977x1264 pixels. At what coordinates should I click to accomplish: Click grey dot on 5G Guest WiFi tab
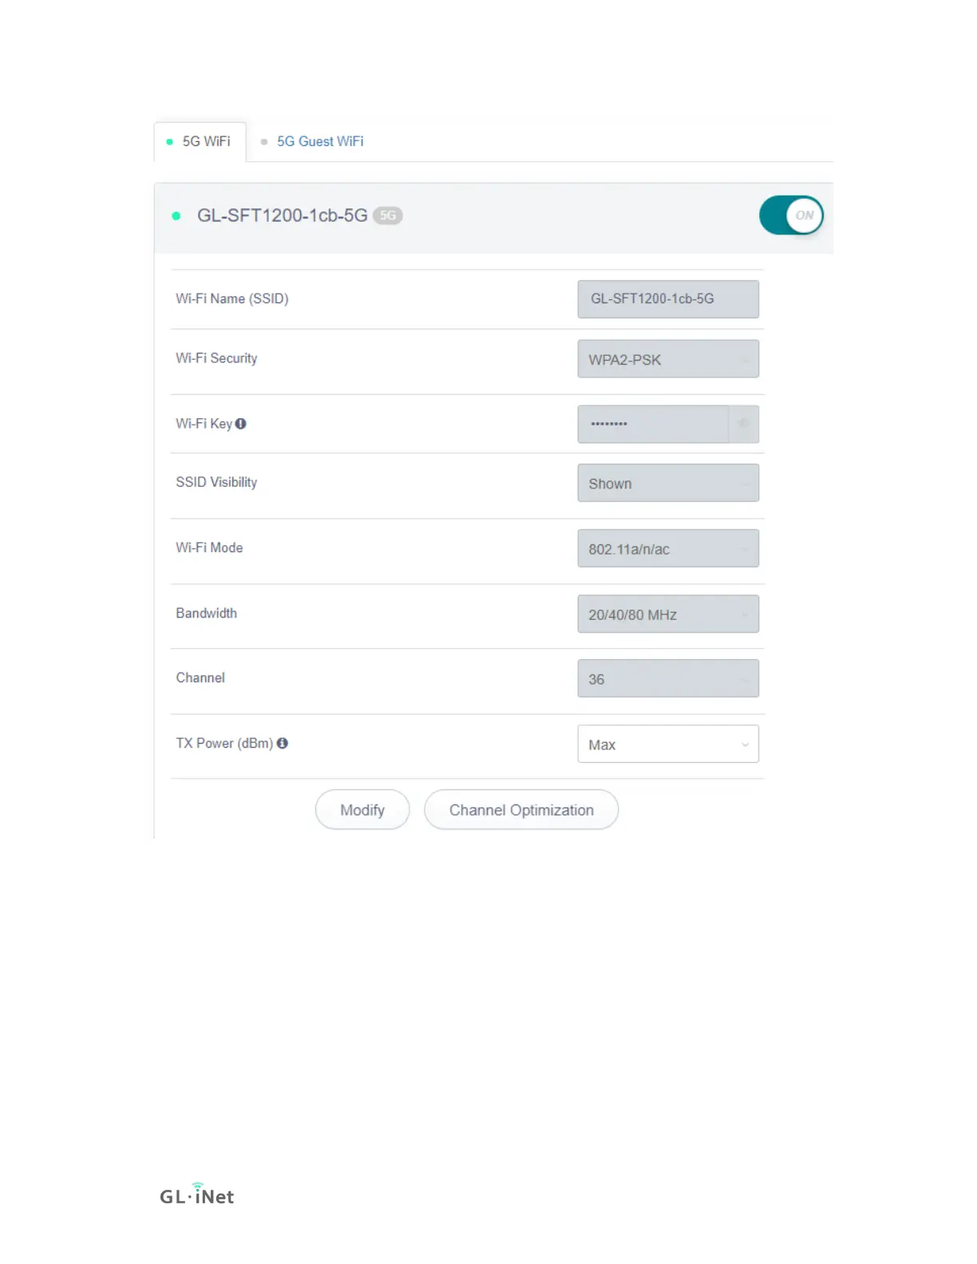(264, 142)
